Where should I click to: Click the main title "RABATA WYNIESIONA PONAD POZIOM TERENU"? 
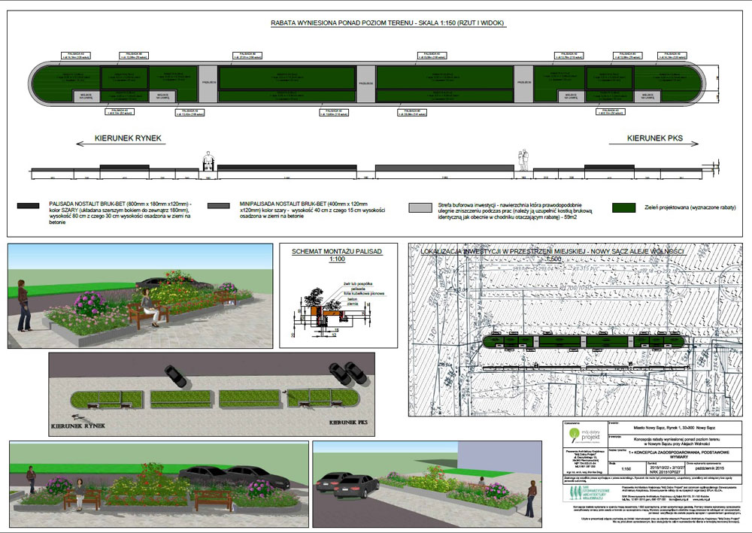388,23
